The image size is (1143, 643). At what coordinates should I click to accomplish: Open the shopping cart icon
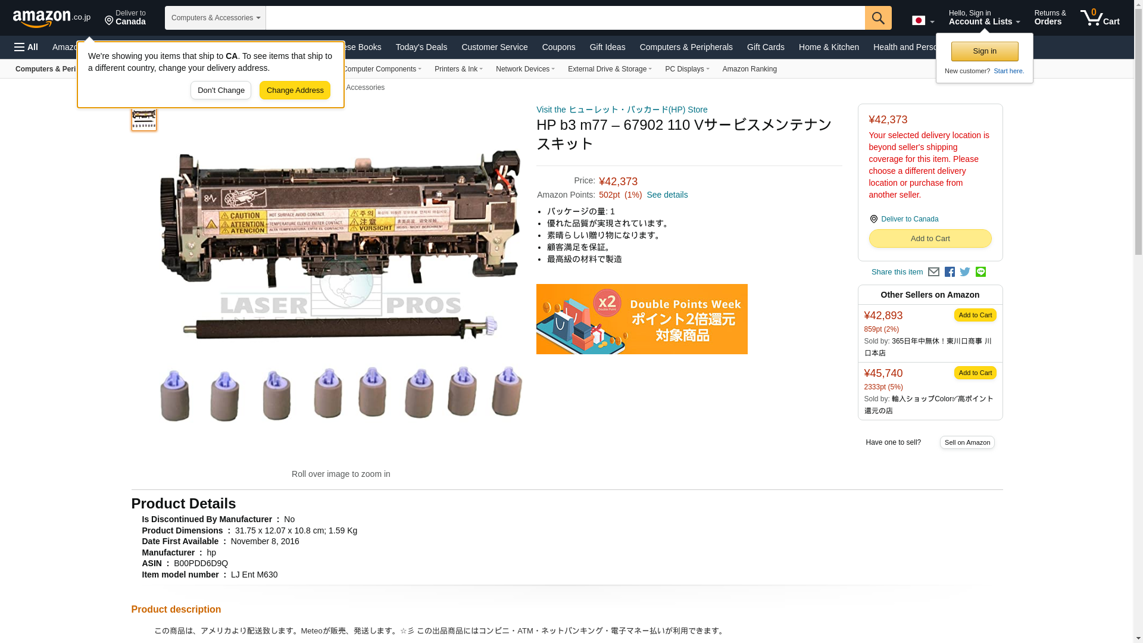click(x=1100, y=18)
